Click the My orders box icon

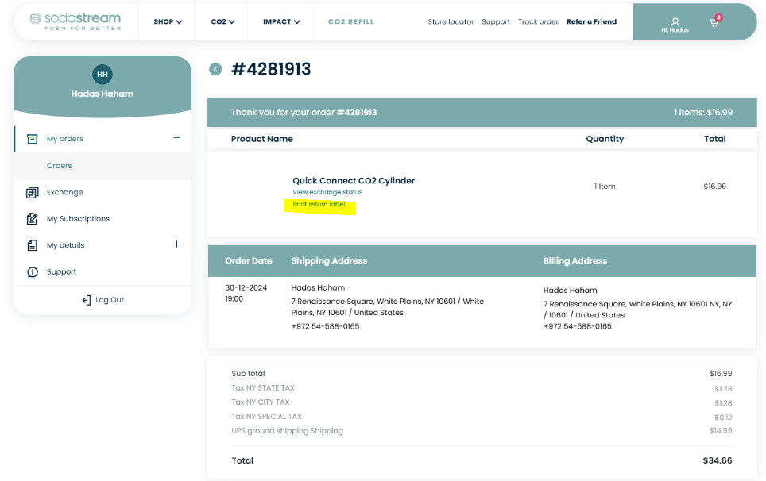[x=33, y=139]
